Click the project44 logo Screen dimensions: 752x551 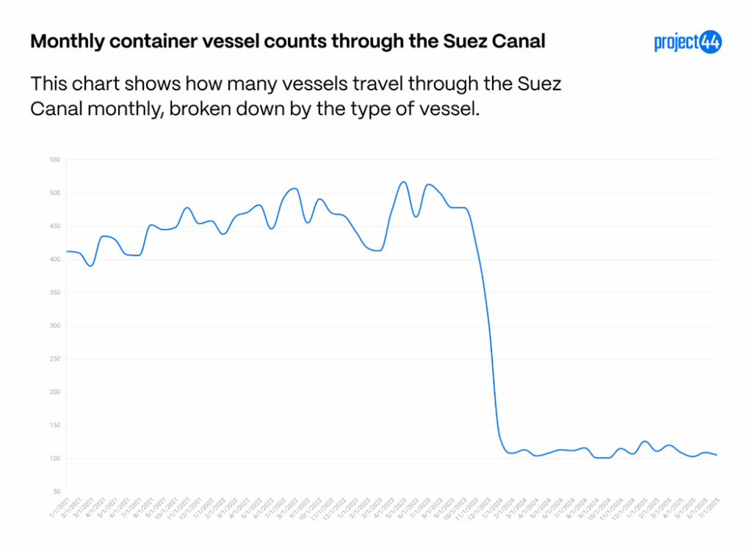coord(687,43)
